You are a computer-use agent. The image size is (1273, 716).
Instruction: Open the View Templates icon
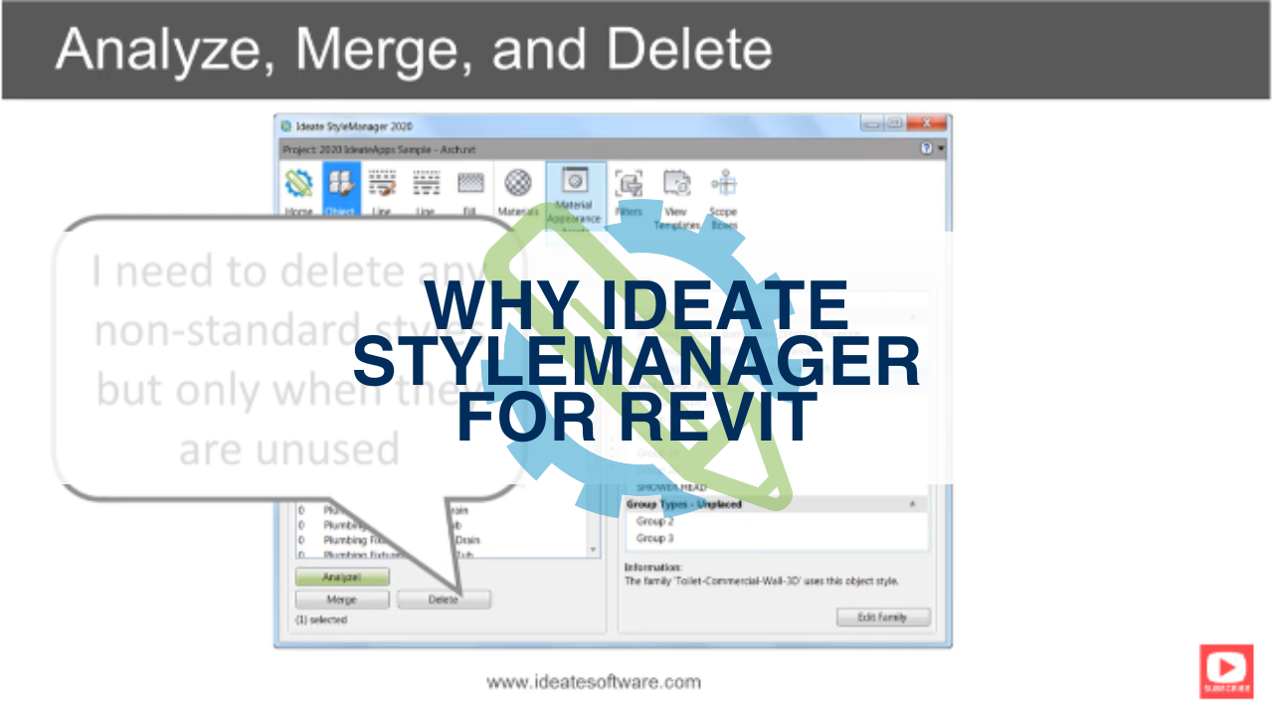(676, 183)
